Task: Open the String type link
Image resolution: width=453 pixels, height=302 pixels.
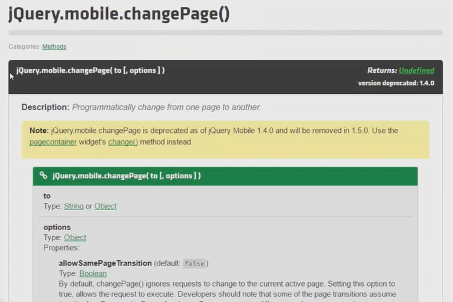Action: pos(74,206)
